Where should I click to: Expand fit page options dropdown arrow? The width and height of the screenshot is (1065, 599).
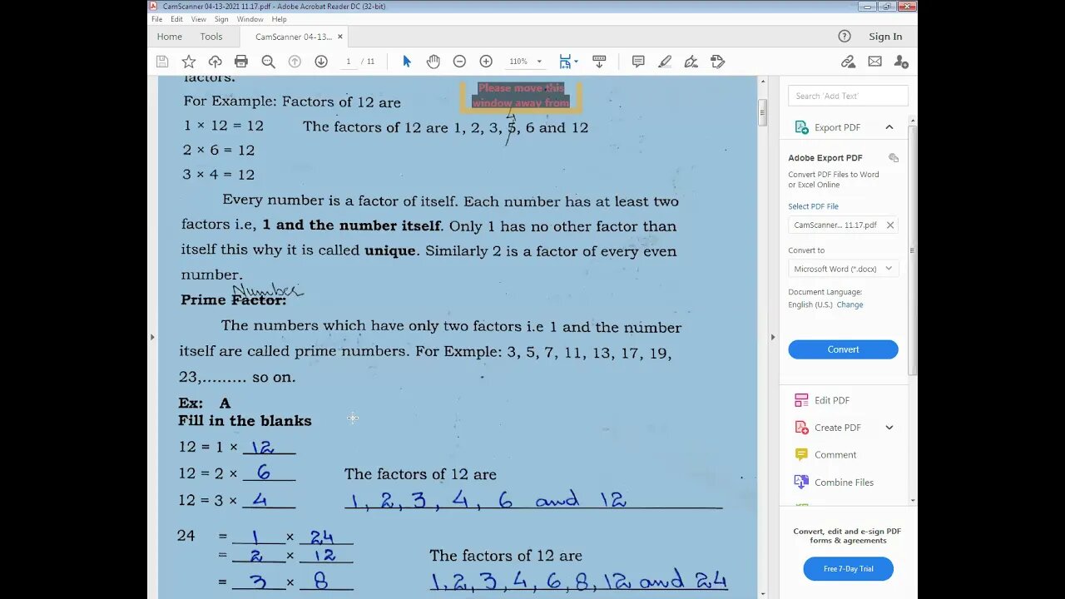coord(576,62)
